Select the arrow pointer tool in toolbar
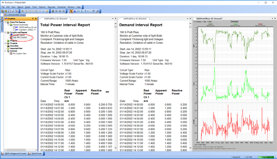Viewport: 277px width, 159px height. click(x=71, y=11)
